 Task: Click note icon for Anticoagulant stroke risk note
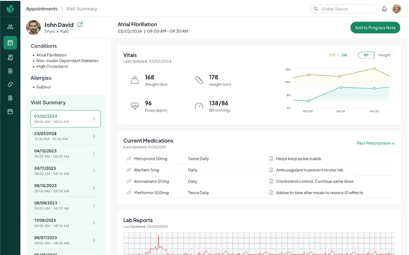point(271,170)
